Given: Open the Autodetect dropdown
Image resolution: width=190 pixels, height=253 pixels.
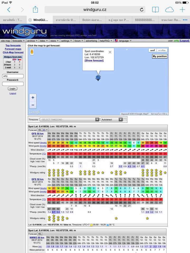Looking at the screenshot, I should point(112,120).
